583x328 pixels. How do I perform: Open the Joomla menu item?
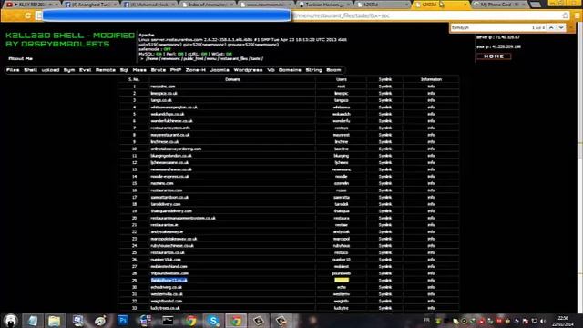[x=220, y=70]
